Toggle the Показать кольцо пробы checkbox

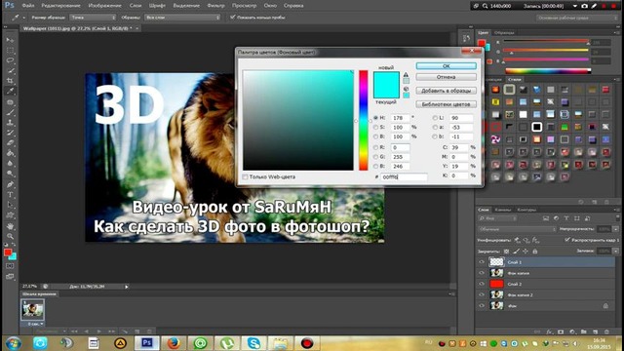point(233,18)
